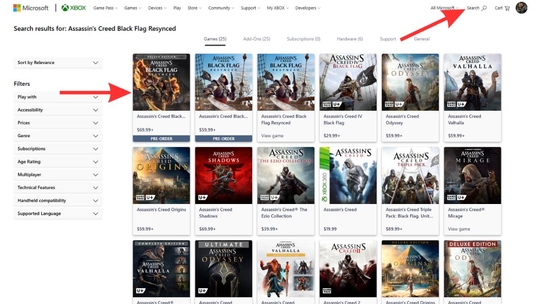The image size is (541, 304).
Task: Click the $19.99 price on Assassin's Creed
Action: click(330, 229)
